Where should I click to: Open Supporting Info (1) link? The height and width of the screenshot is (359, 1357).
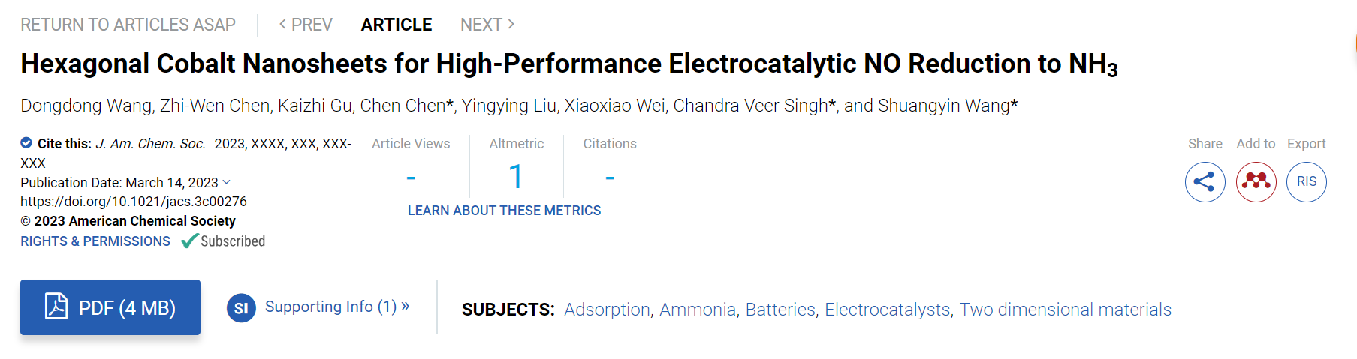click(x=337, y=307)
